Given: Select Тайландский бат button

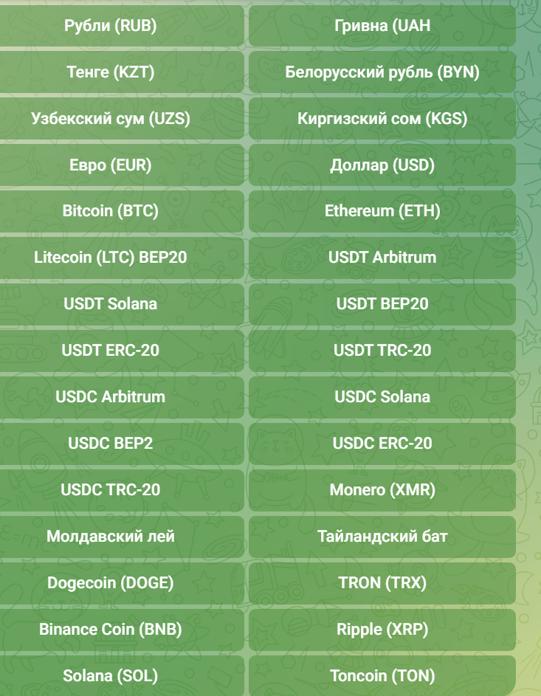Looking at the screenshot, I should click(x=382, y=537).
